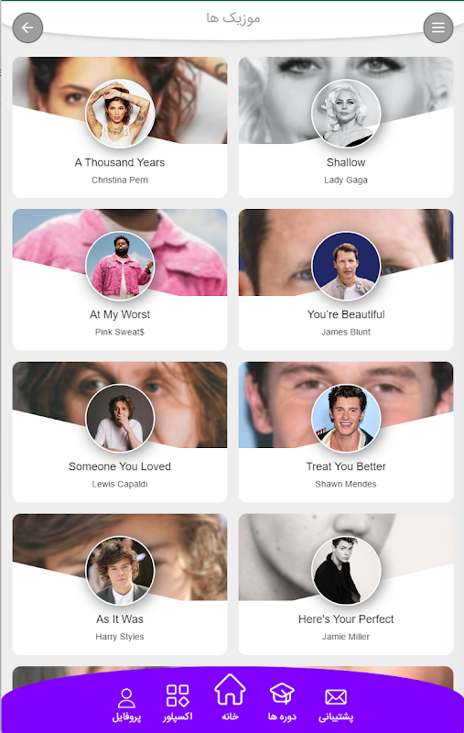The image size is (464, 733).
Task: Select Lady Gaga's circular portrait
Action: [x=346, y=114]
